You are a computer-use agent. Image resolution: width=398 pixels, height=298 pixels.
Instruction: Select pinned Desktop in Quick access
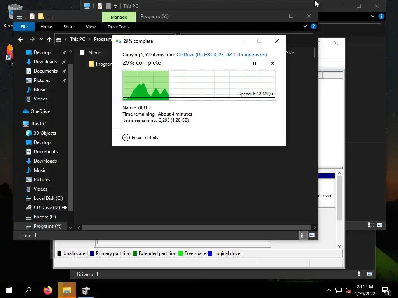click(42, 52)
